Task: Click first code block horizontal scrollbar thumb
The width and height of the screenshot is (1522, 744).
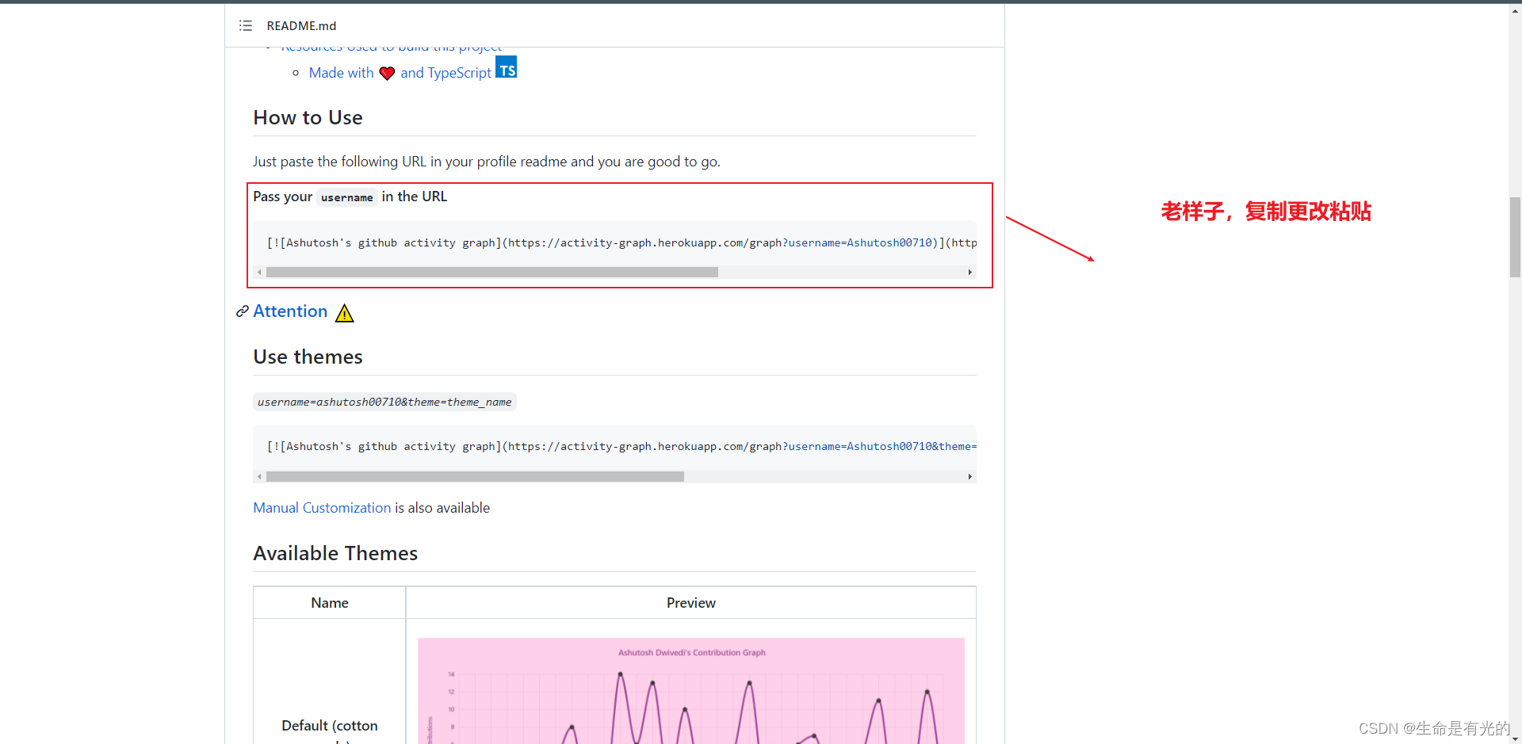Action: [491, 272]
